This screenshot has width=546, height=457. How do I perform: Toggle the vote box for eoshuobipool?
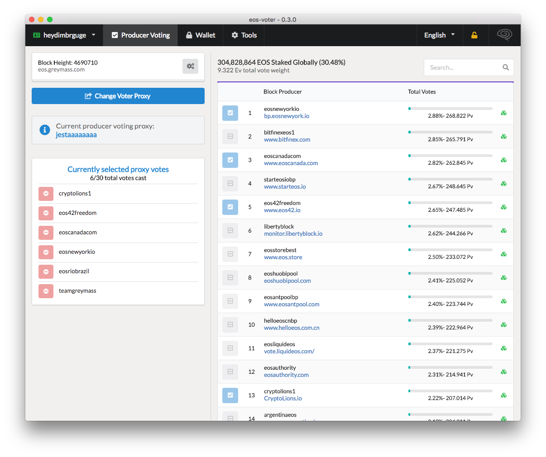(230, 278)
